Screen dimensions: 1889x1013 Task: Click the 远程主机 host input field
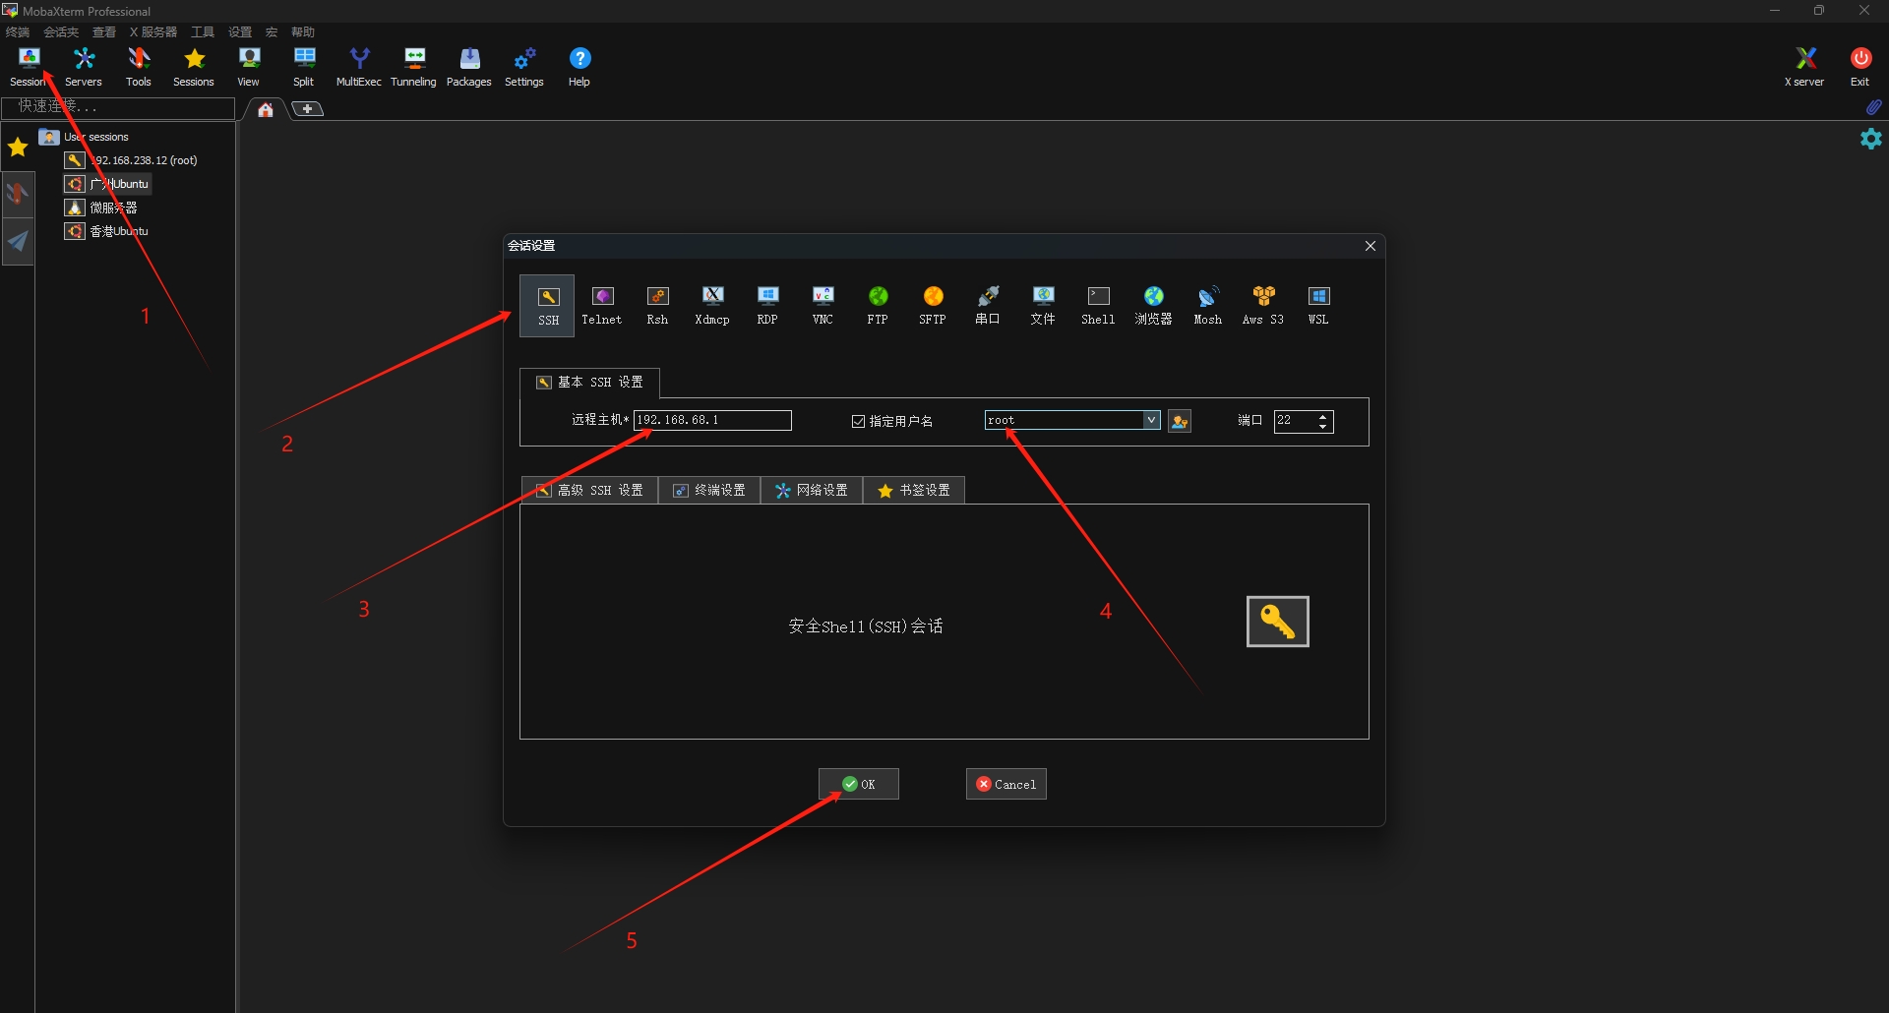(712, 420)
